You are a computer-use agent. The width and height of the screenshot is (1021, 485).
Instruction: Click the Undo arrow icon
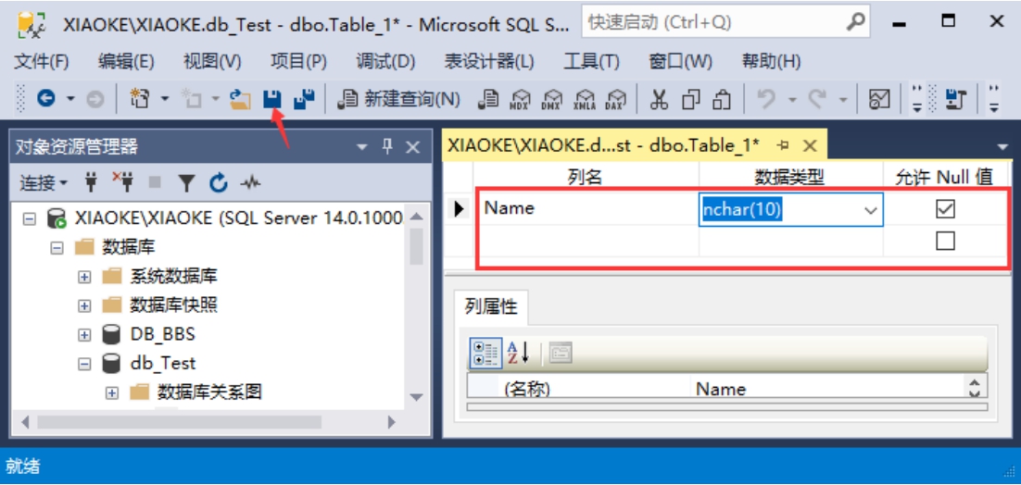pyautogui.click(x=768, y=99)
